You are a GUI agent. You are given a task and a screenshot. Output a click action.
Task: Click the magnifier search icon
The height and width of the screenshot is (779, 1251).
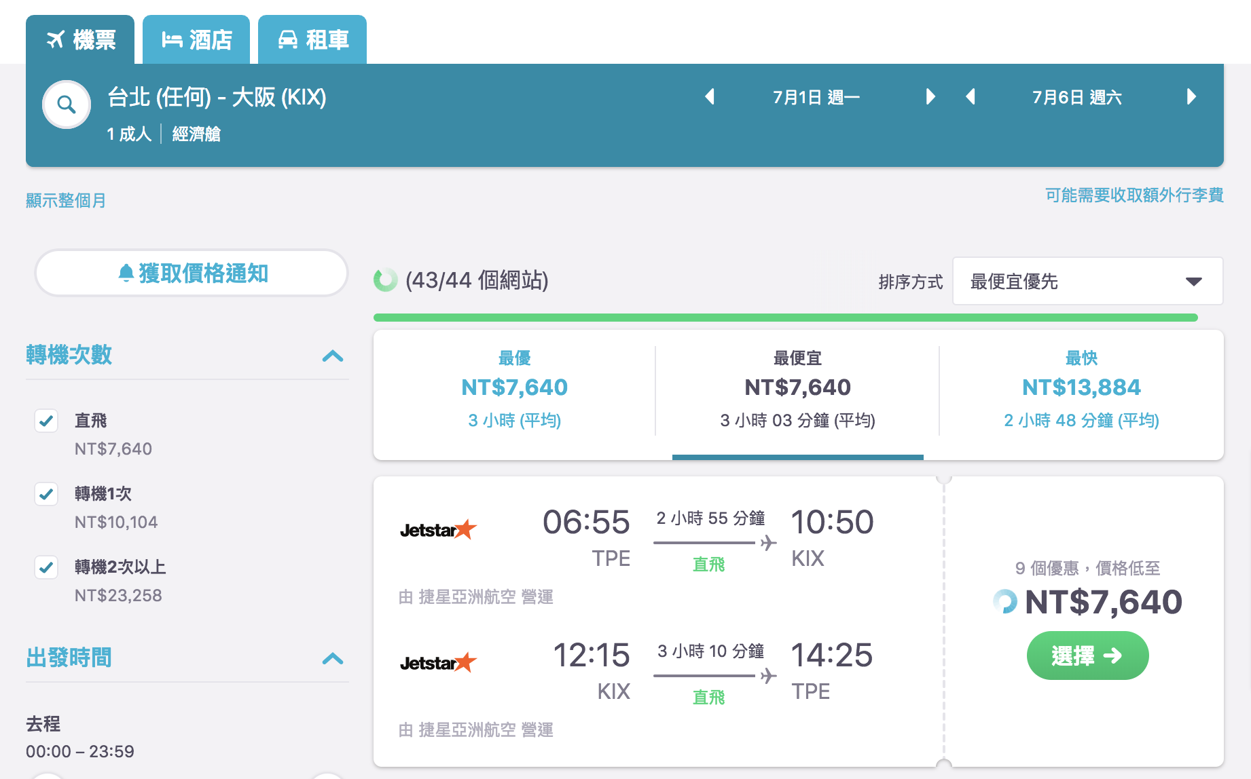[67, 104]
